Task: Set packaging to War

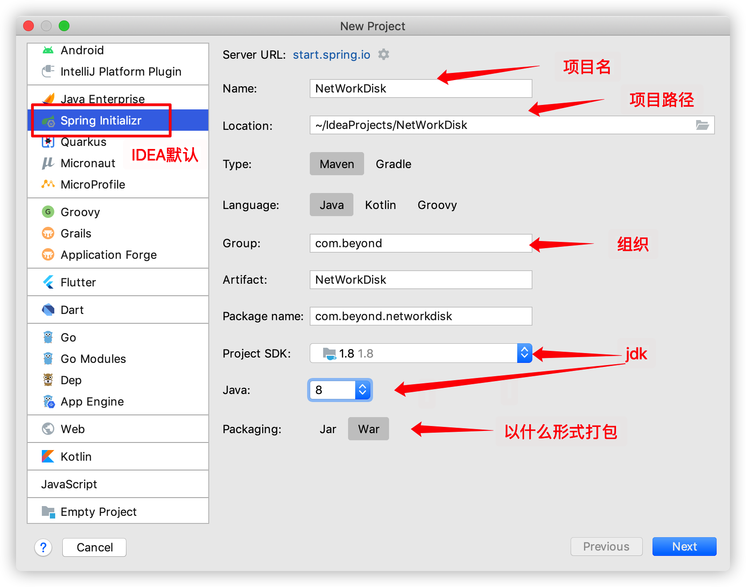Action: [369, 429]
